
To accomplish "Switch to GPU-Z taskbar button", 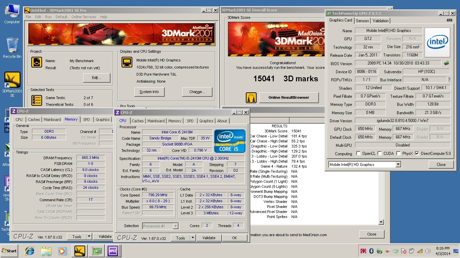I will [97, 251].
